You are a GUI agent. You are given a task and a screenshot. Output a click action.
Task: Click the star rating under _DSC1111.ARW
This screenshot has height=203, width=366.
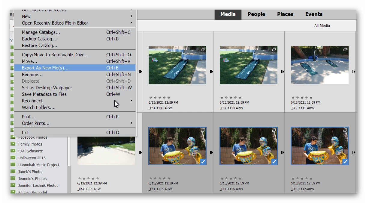point(302,98)
